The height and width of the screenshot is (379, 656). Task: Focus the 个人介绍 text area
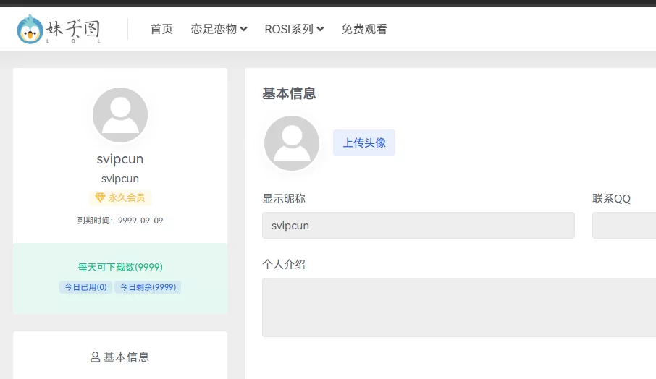click(459, 307)
